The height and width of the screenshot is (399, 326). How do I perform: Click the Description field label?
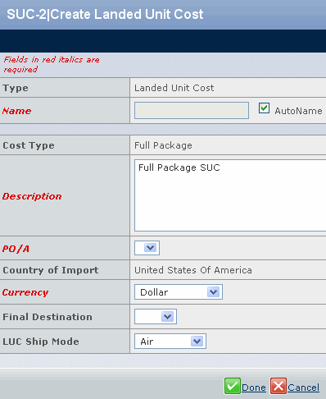(x=32, y=196)
